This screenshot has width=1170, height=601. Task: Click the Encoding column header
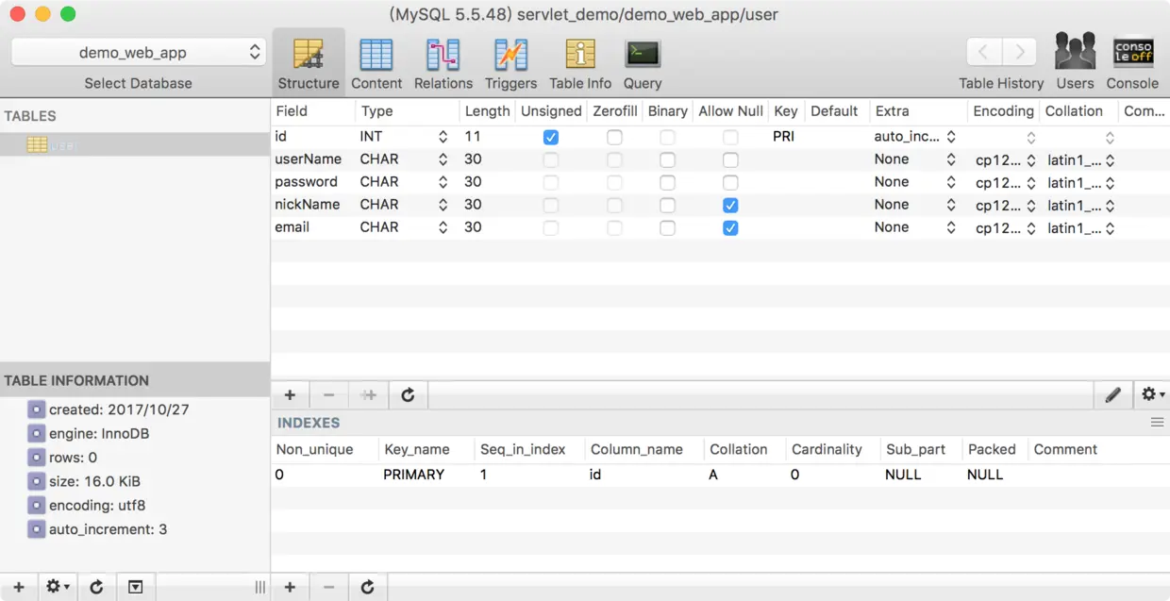pyautogui.click(x=1003, y=111)
